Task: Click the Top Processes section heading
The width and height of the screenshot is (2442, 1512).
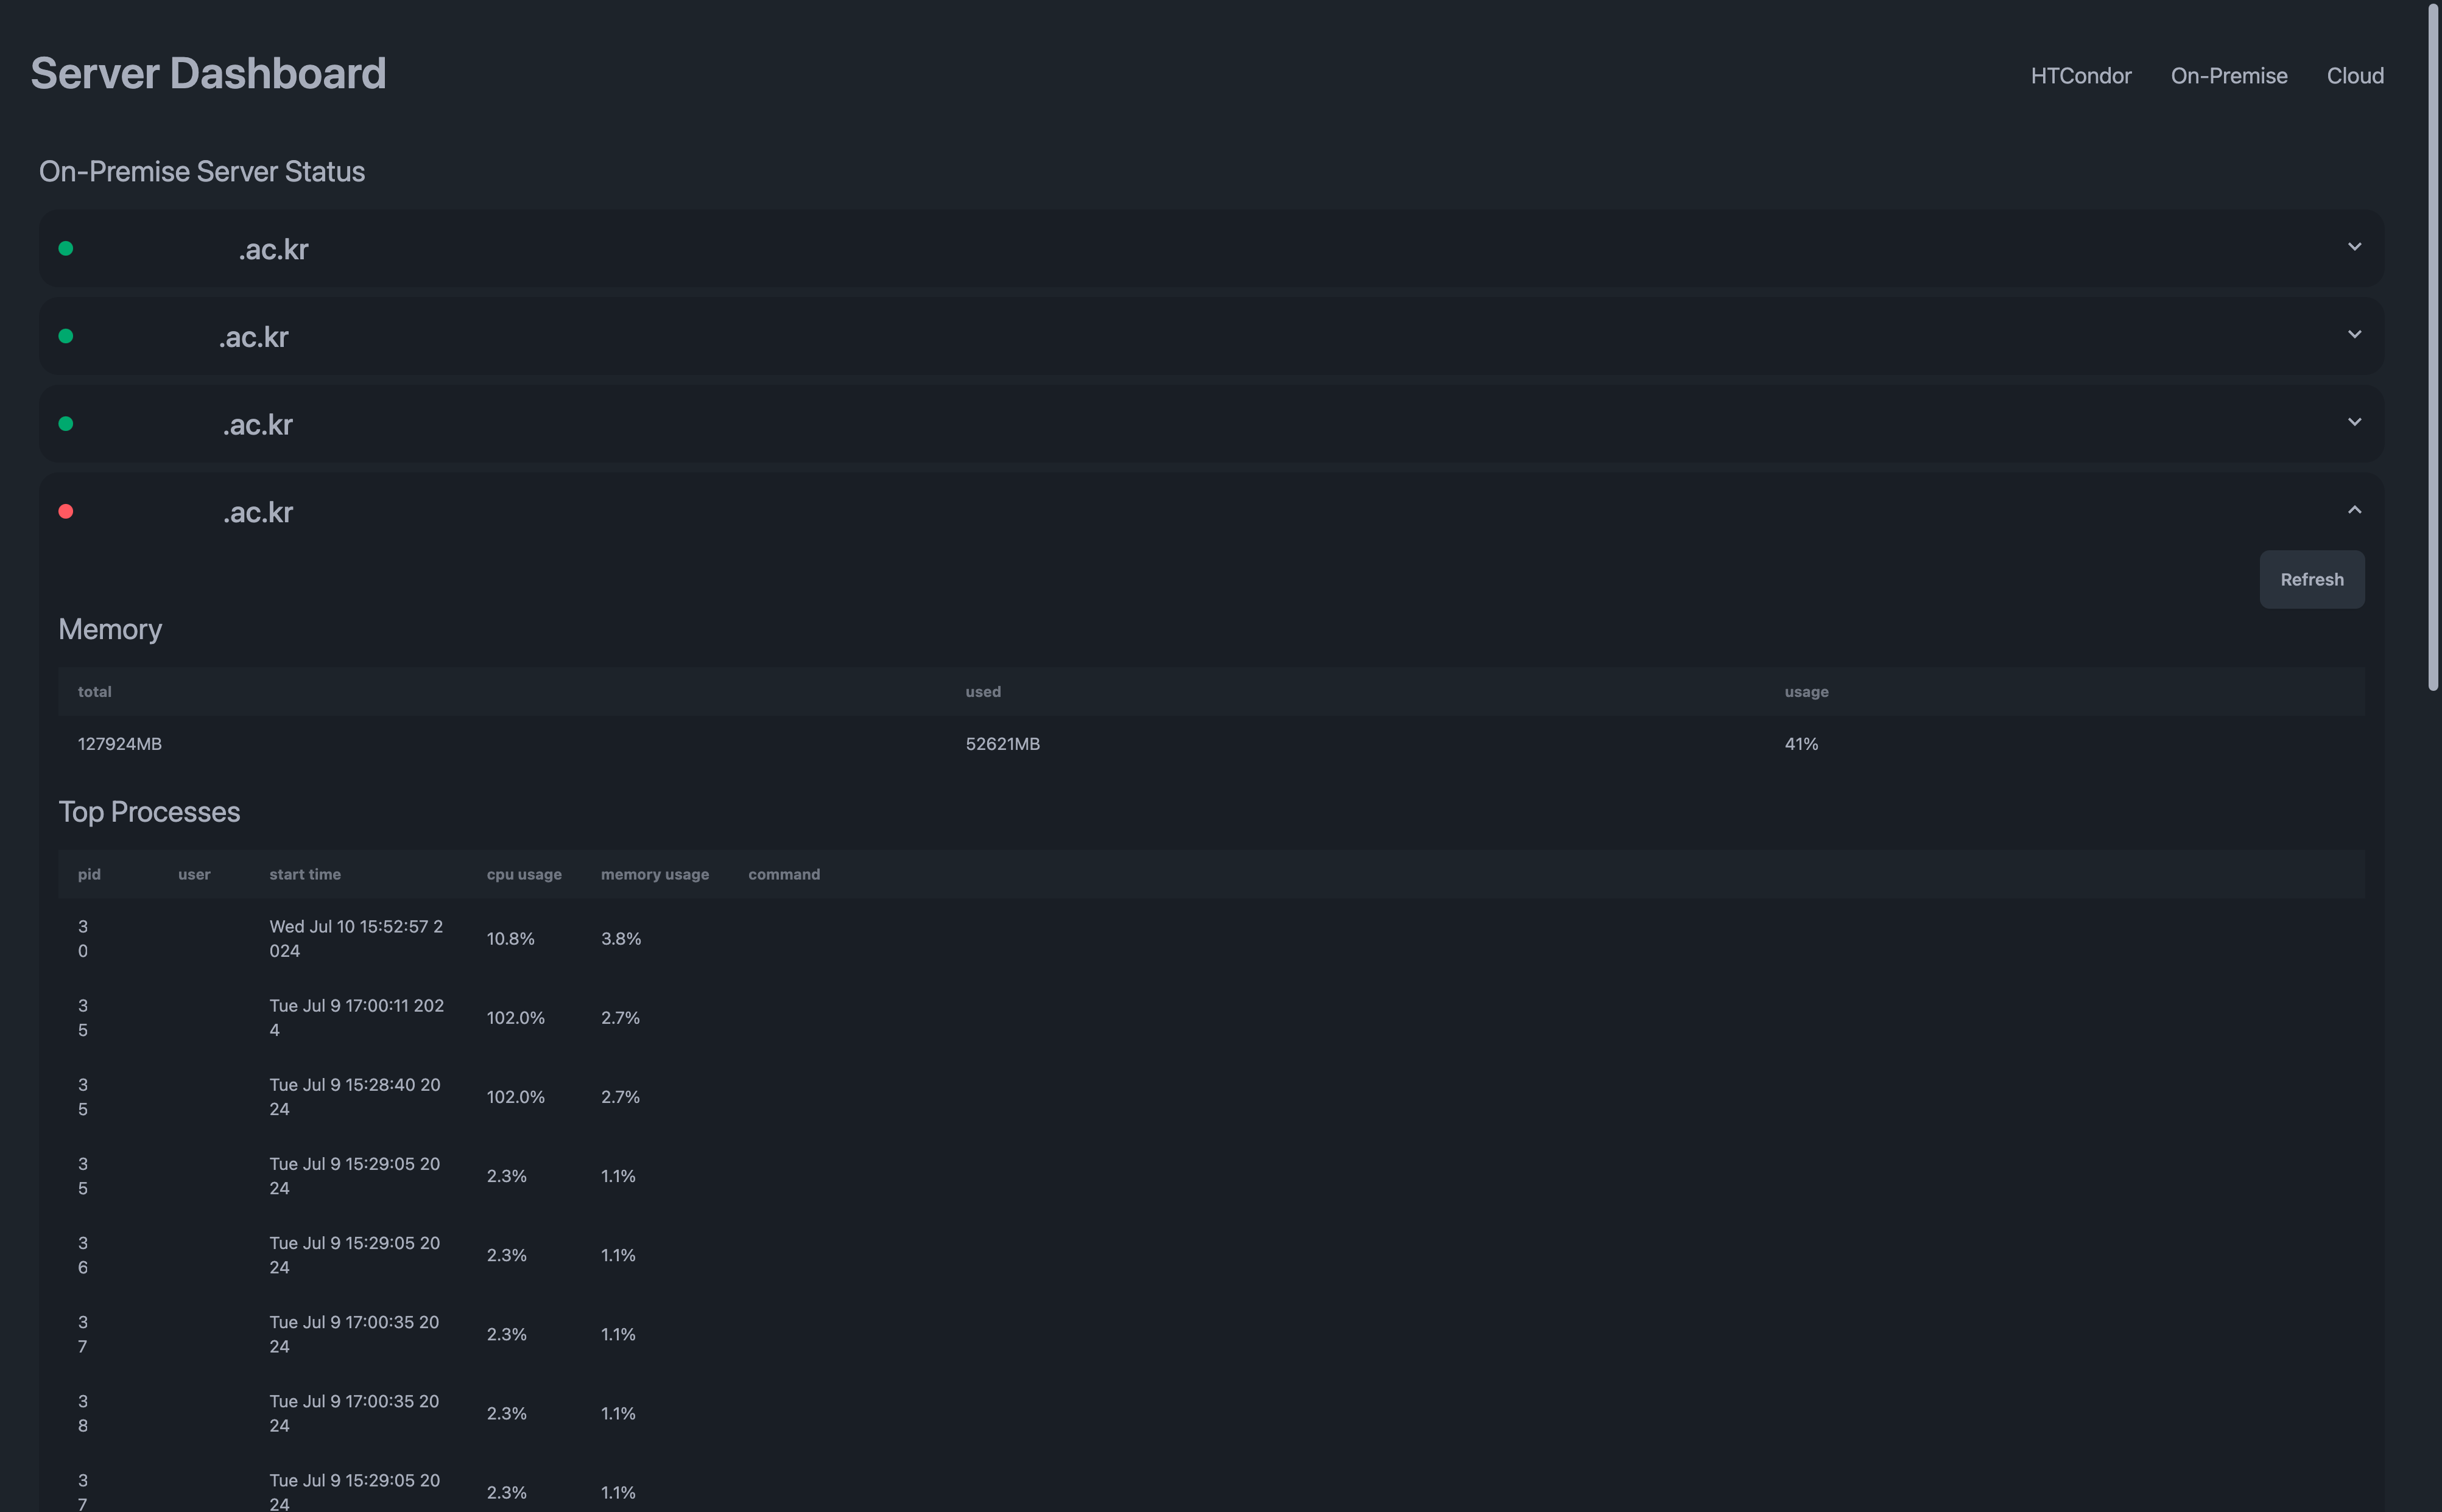Action: tap(149, 812)
